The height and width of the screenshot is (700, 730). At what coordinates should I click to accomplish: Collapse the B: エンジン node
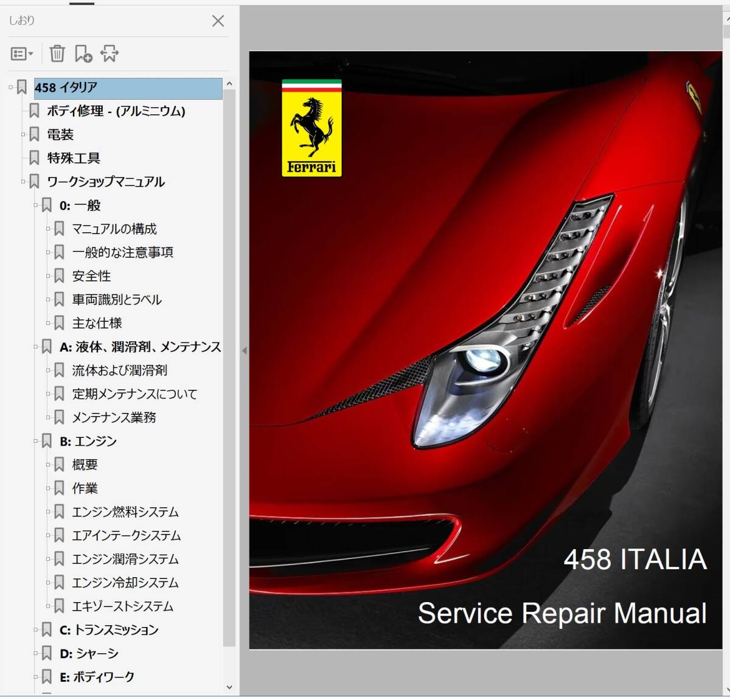point(36,442)
